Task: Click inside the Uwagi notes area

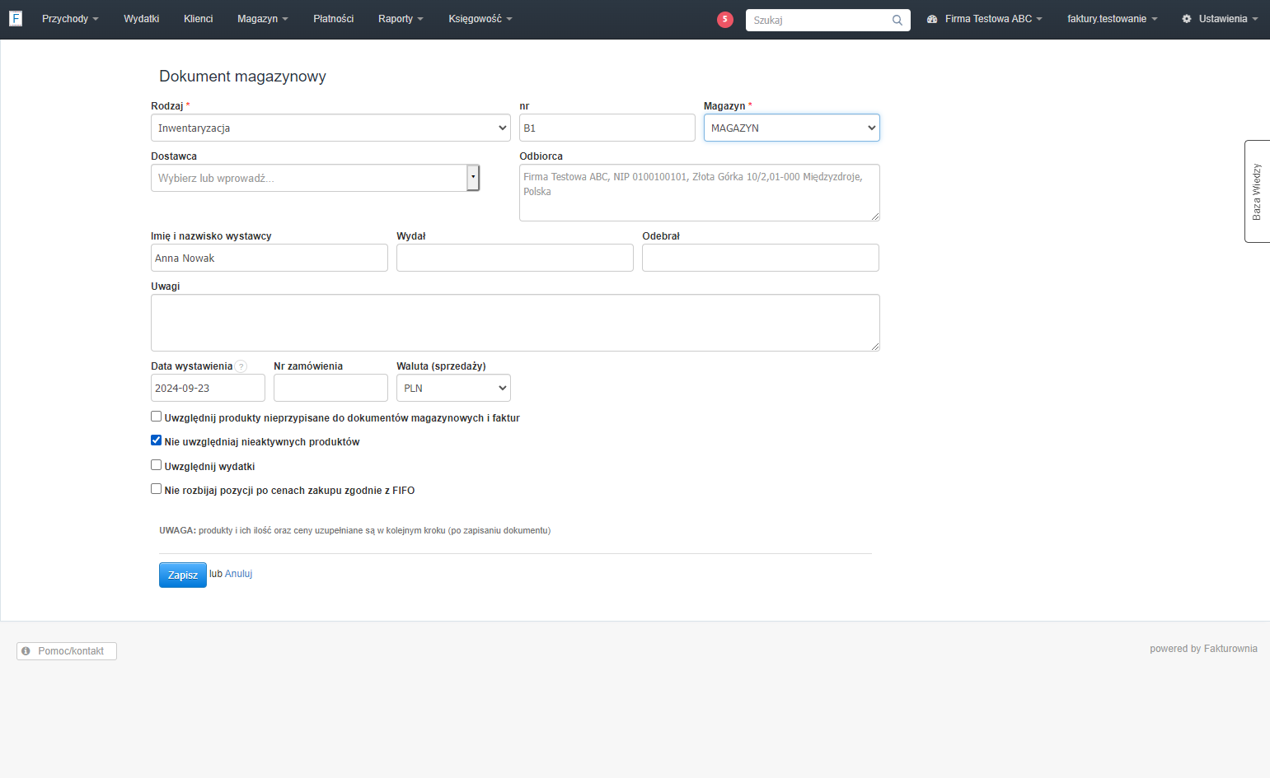Action: pyautogui.click(x=515, y=323)
